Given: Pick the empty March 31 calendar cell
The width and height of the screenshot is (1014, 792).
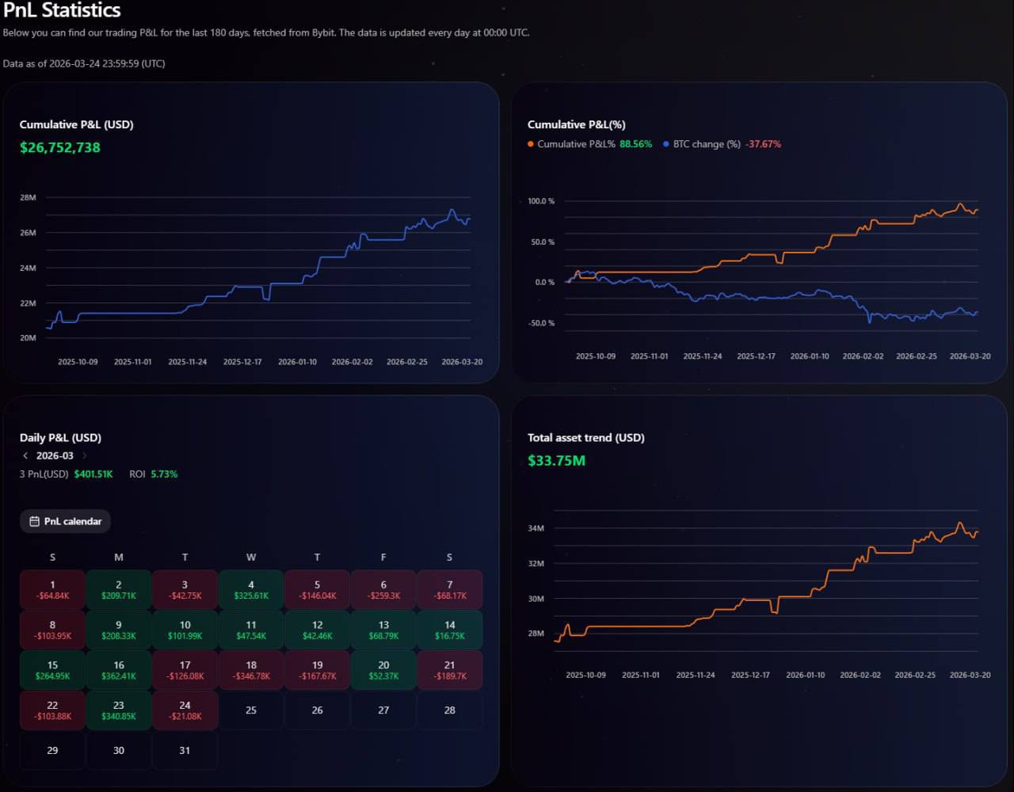Looking at the screenshot, I should point(185,750).
